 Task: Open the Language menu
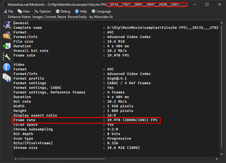point(101,11)
